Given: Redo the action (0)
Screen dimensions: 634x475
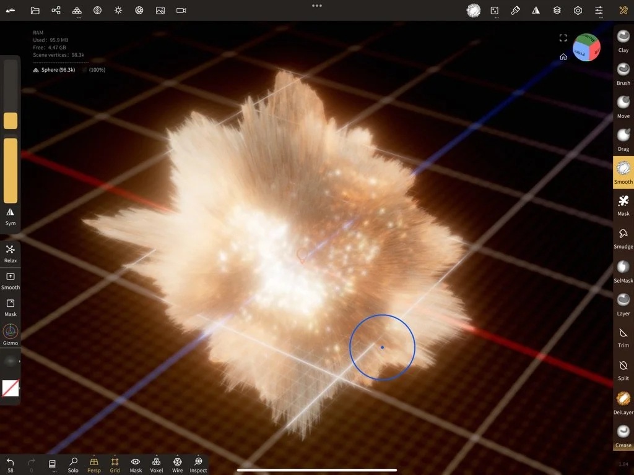Looking at the screenshot, I should pyautogui.click(x=31, y=464).
